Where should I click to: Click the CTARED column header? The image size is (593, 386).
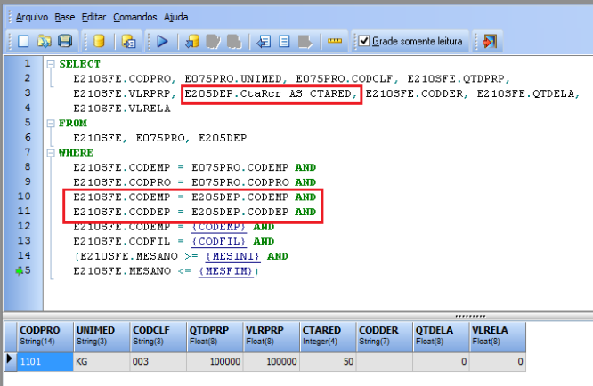[x=328, y=337]
